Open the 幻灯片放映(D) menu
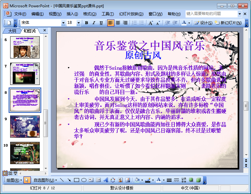 131,14
